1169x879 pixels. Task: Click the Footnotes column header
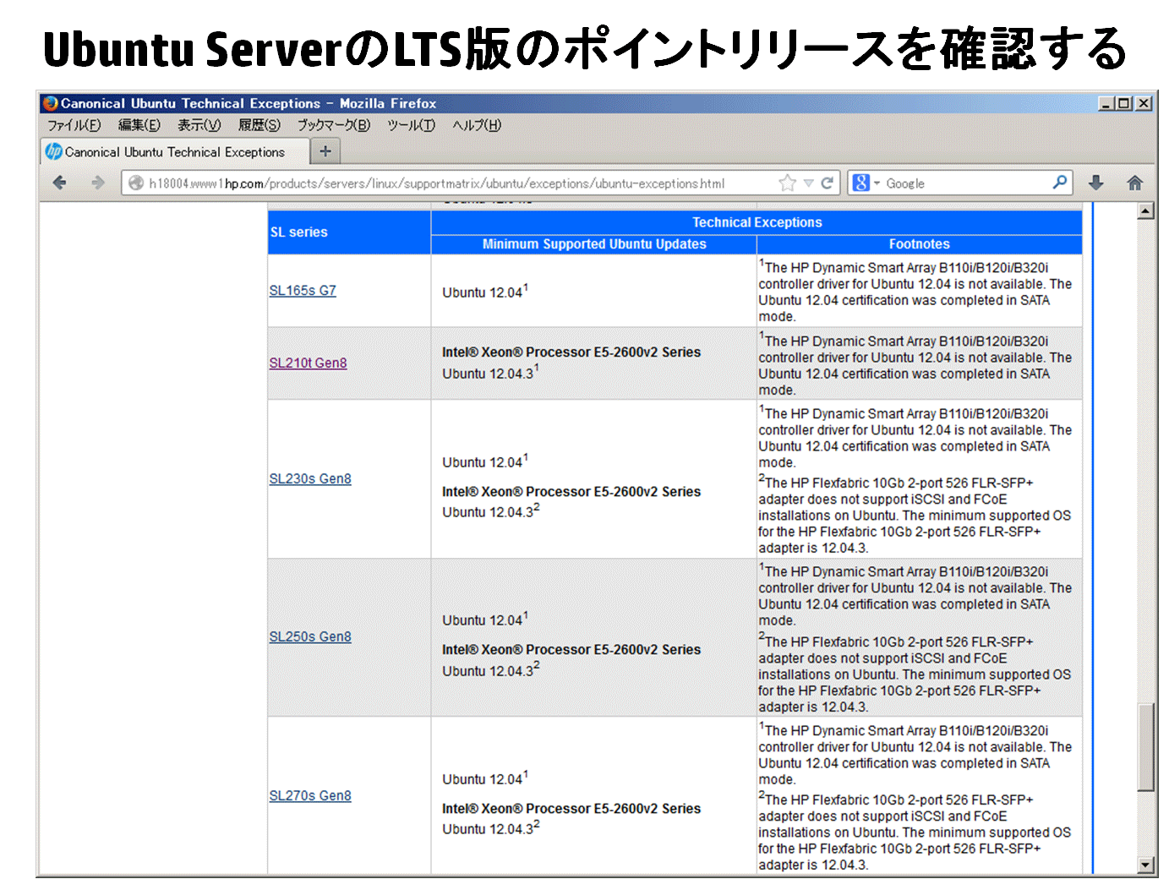[920, 244]
